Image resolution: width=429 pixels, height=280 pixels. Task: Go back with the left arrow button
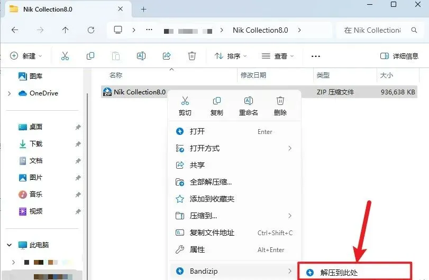click(x=15, y=30)
